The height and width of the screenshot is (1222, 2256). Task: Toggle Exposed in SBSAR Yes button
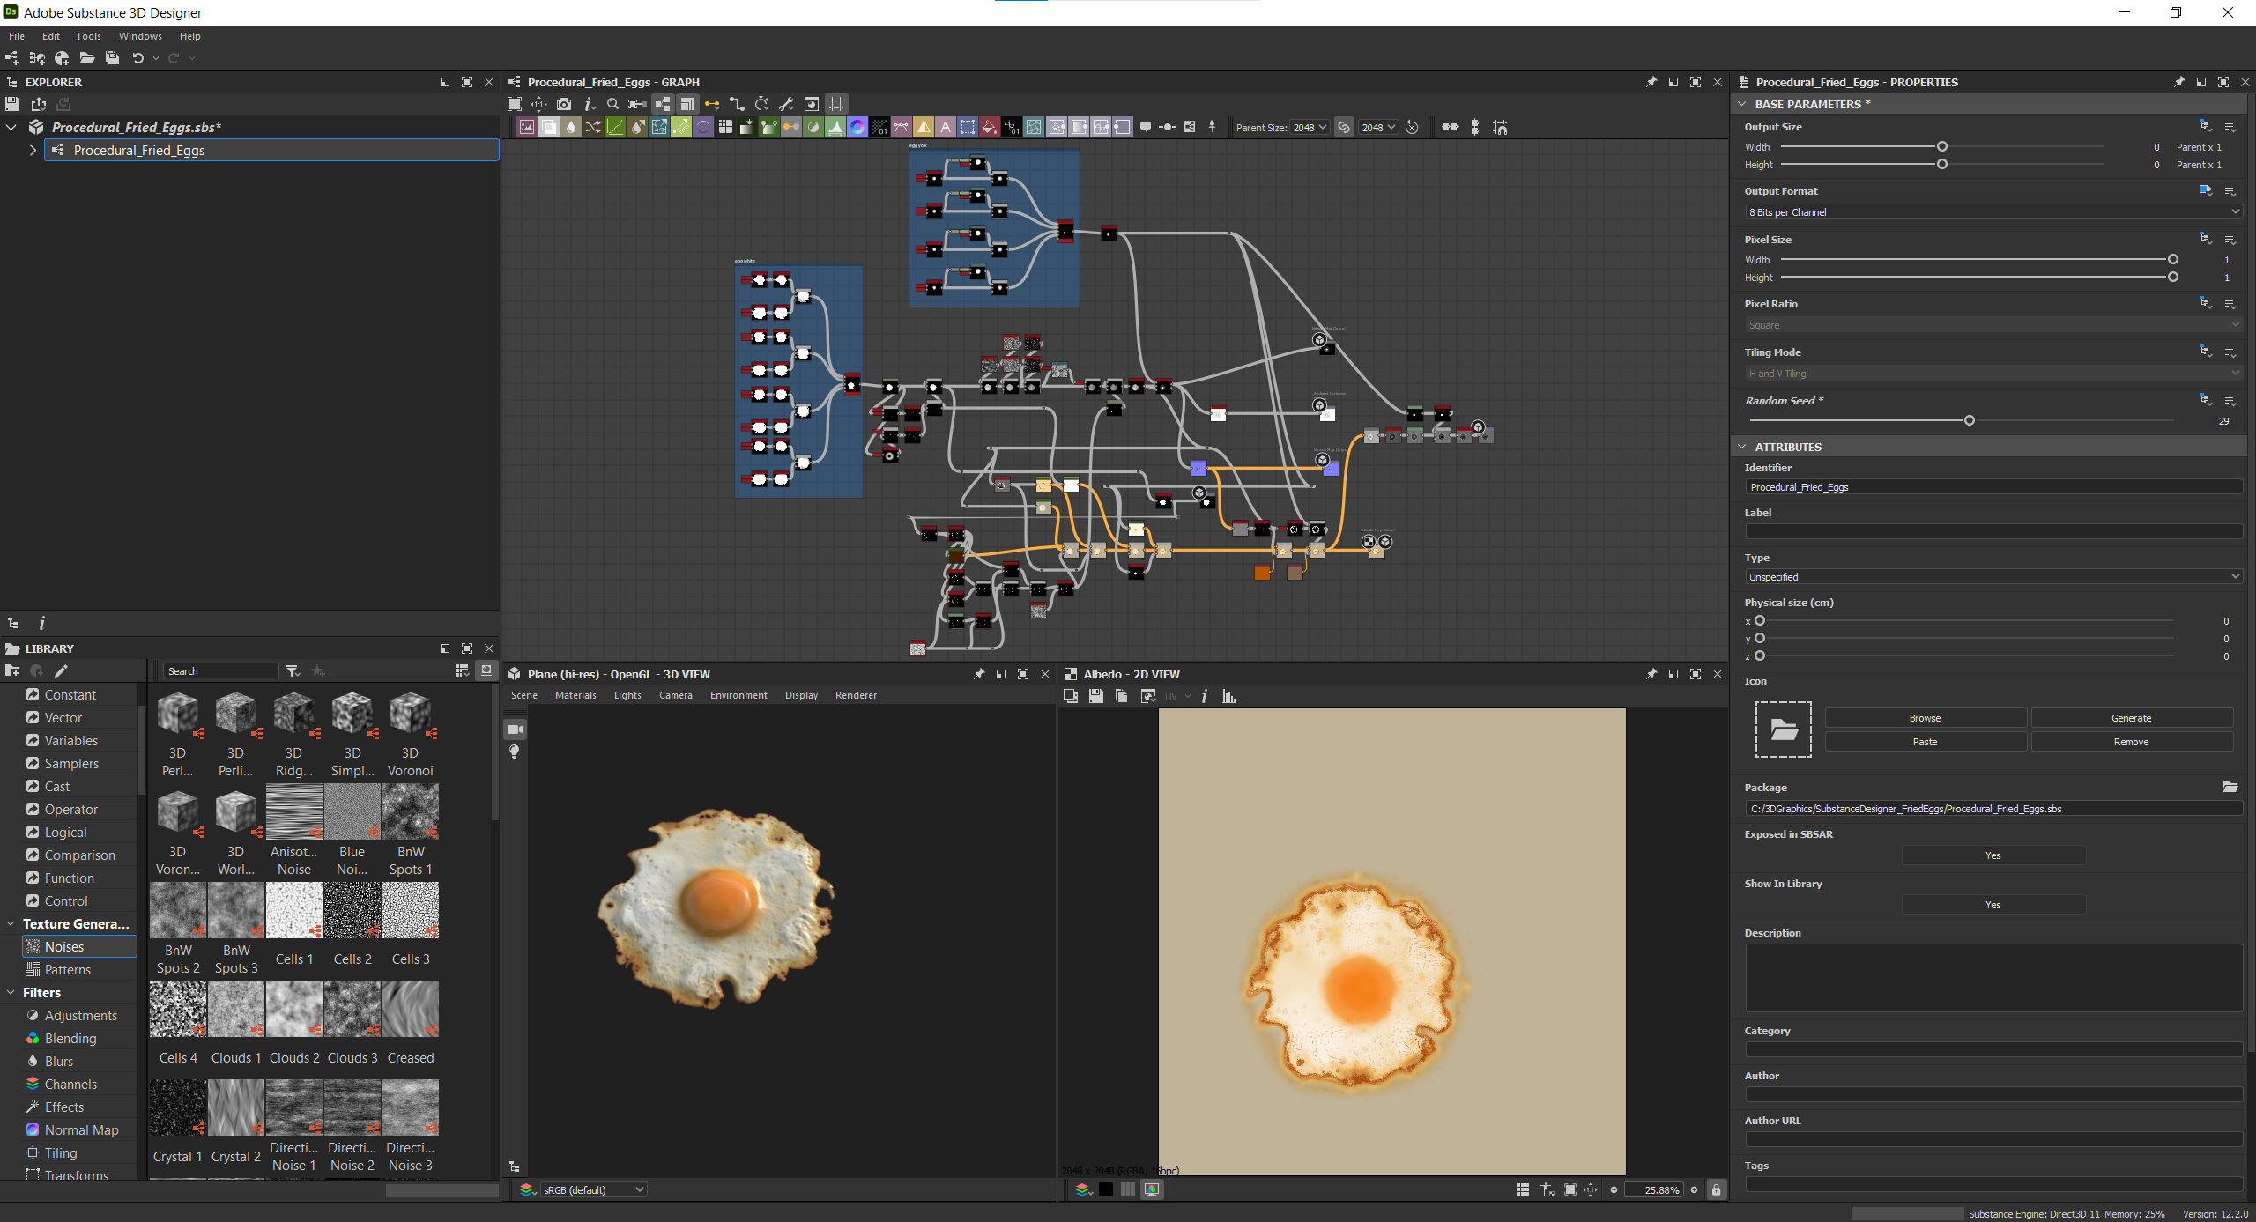point(1993,855)
